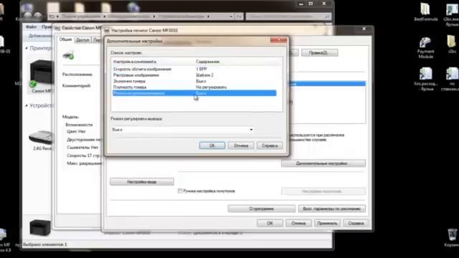Click Справка in Дополнительные настройки dialog
Viewport: 459px width, 258px height.
(x=270, y=145)
